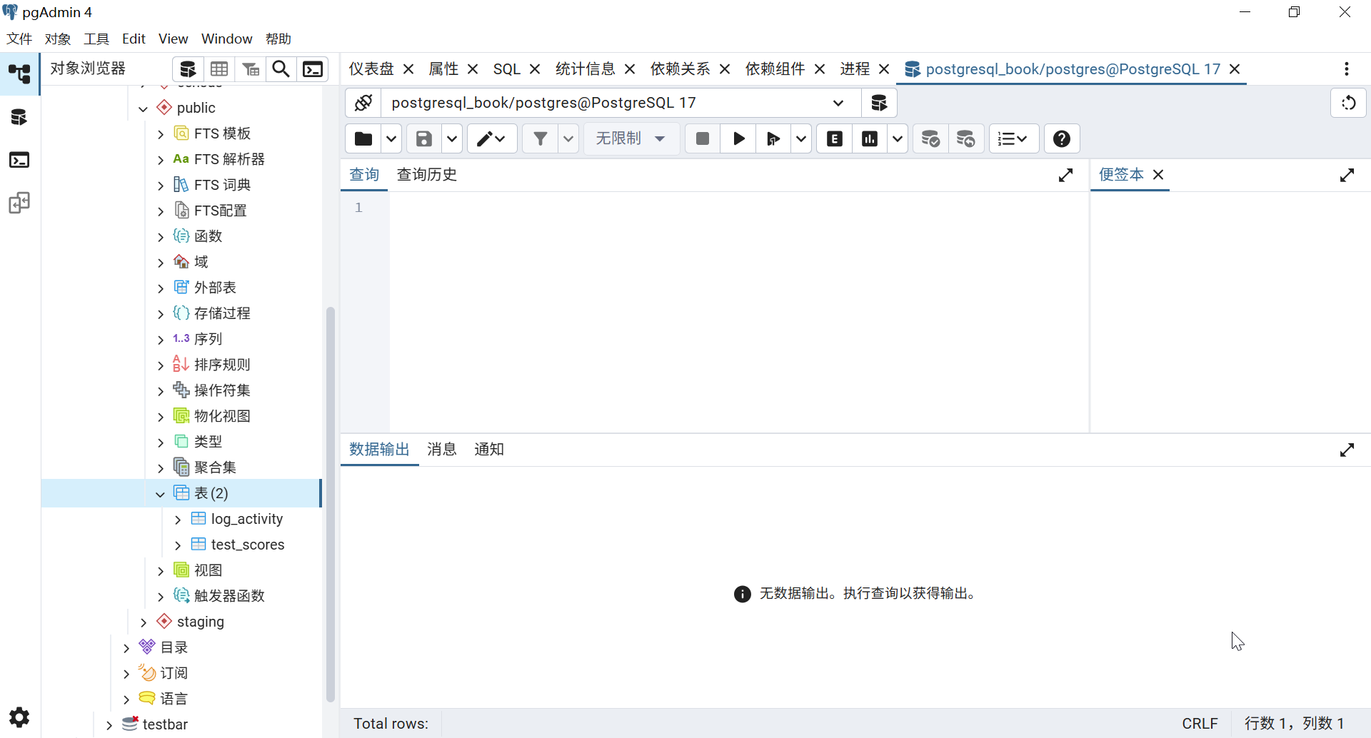The height and width of the screenshot is (738, 1371).
Task: Click the Save File disk icon
Action: point(424,138)
